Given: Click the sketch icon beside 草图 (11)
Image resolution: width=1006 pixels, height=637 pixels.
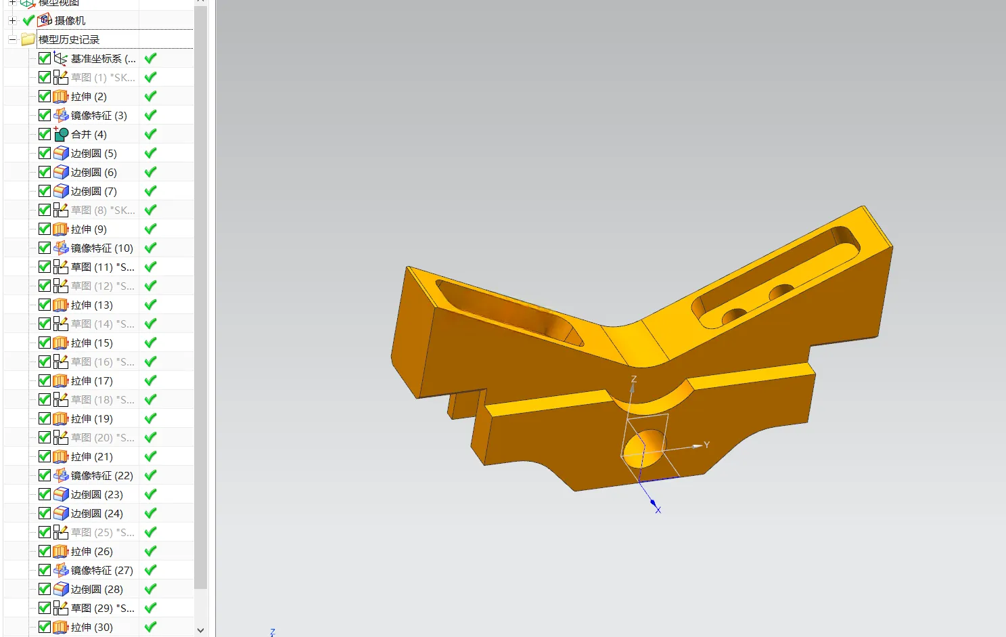Looking at the screenshot, I should pos(61,267).
